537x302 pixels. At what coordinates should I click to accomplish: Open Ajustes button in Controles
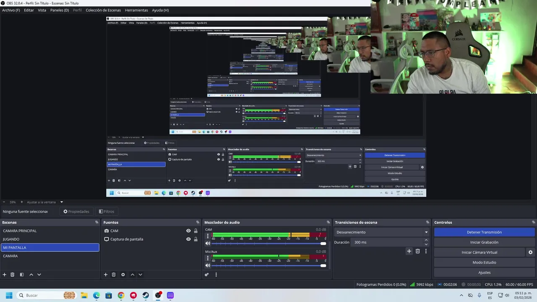484,273
